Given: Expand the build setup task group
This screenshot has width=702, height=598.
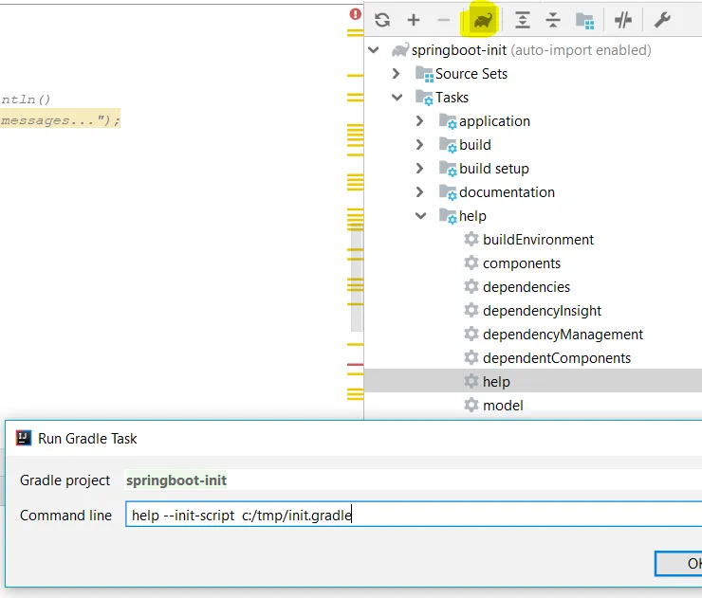Looking at the screenshot, I should point(419,168).
